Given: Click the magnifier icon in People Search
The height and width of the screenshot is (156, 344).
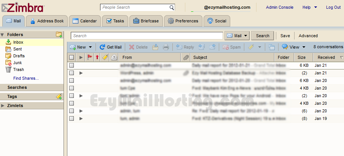Looking at the screenshot, I should click(x=172, y=8).
